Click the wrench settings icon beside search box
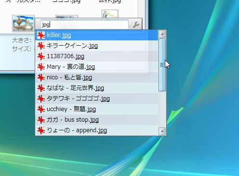This screenshot has height=176, width=239. point(136,25)
